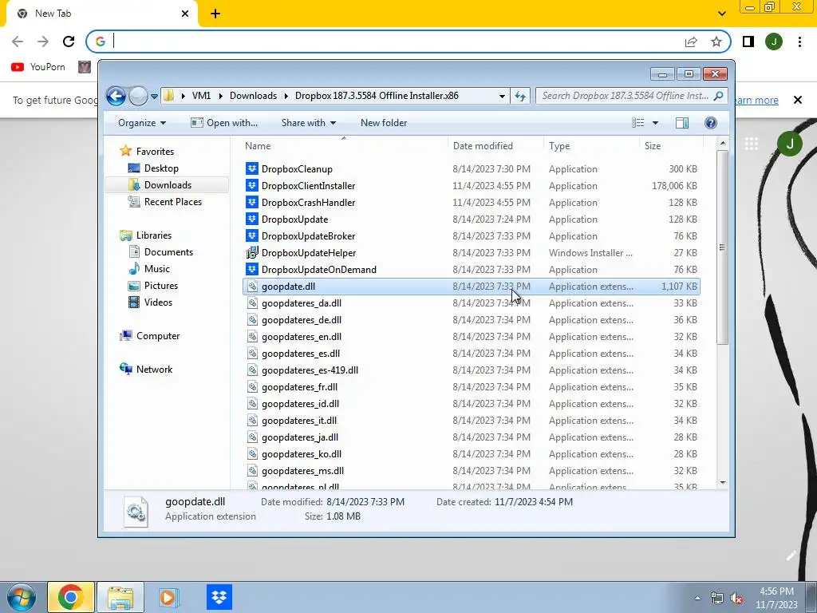Click the file list vertical scrollbar thumb
This screenshot has width=817, height=613.
click(722, 247)
